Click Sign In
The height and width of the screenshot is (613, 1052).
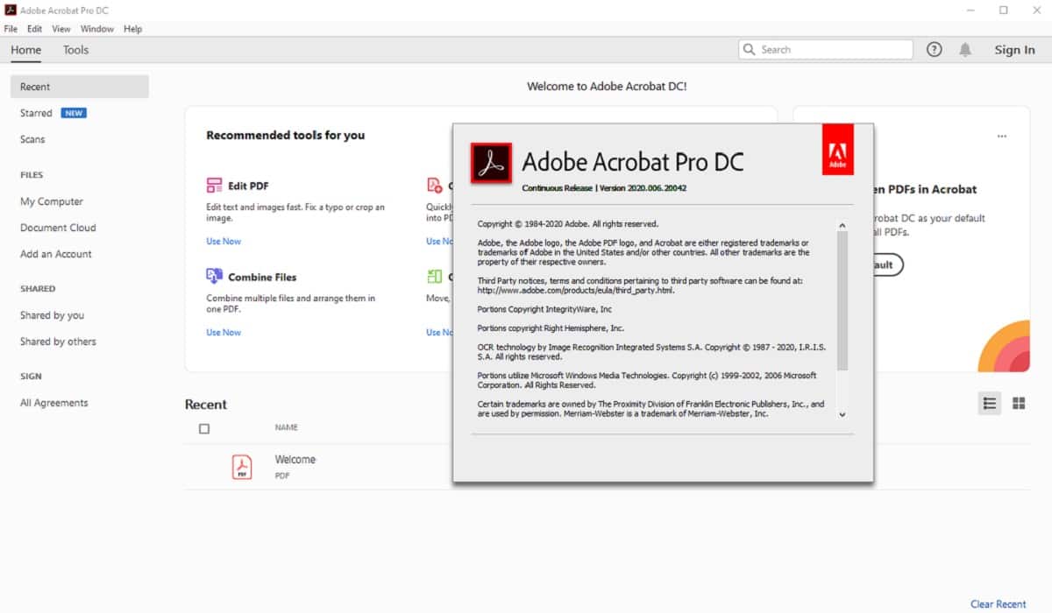point(1014,50)
